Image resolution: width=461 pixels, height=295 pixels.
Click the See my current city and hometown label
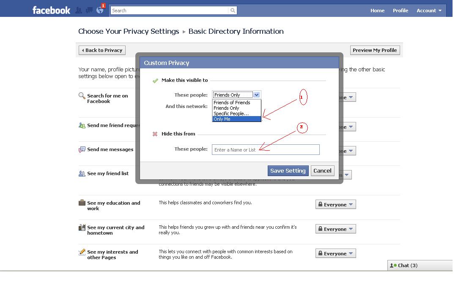(x=115, y=230)
